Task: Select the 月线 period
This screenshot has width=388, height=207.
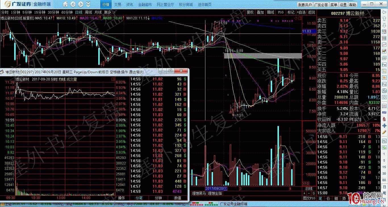Action: [x=98, y=12]
